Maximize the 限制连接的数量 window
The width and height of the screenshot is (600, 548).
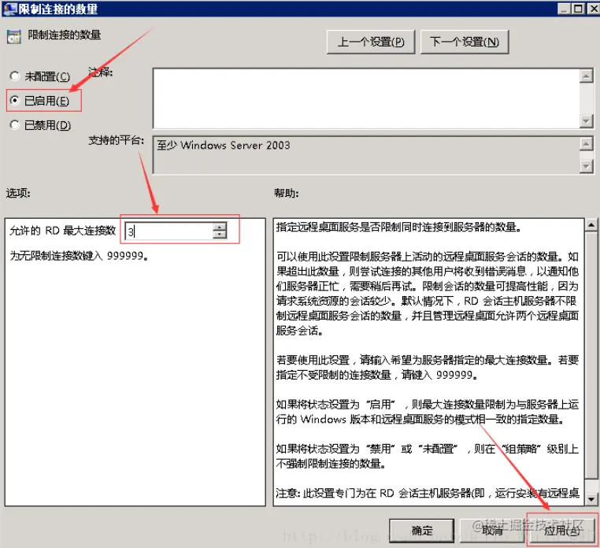(578, 9)
